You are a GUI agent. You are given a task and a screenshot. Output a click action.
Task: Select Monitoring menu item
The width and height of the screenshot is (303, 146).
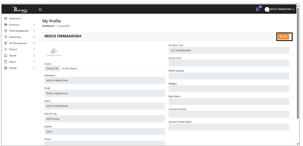(15, 37)
